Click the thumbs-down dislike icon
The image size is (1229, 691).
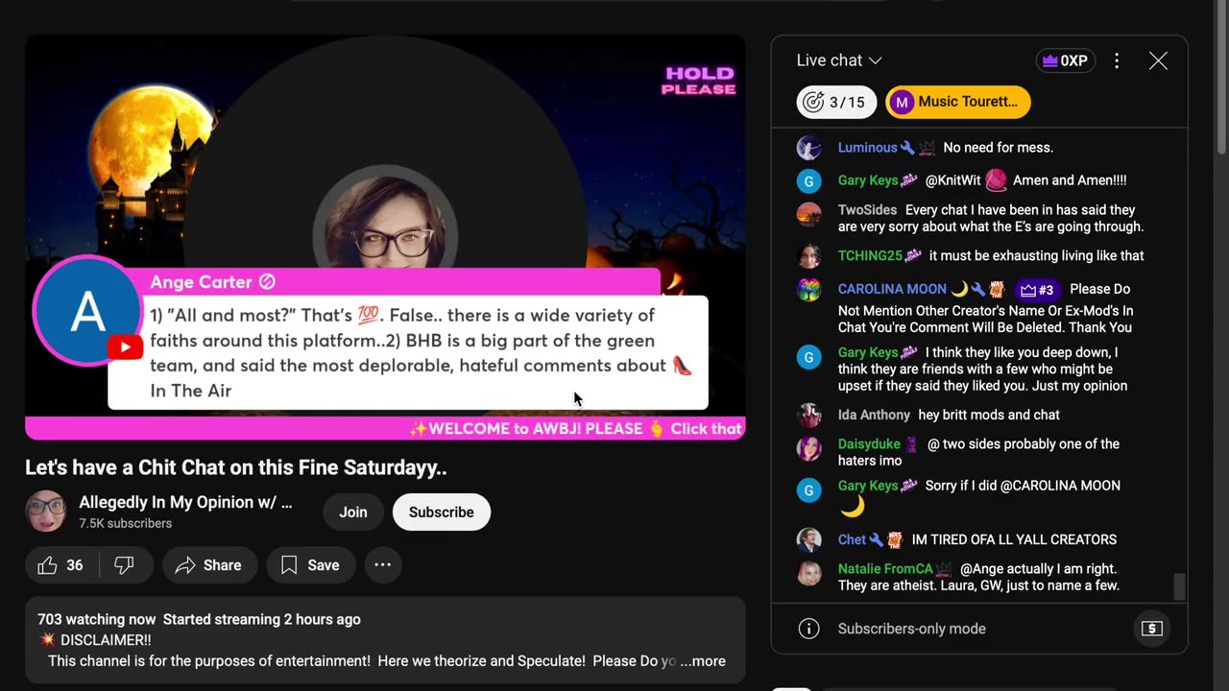pyautogui.click(x=124, y=565)
